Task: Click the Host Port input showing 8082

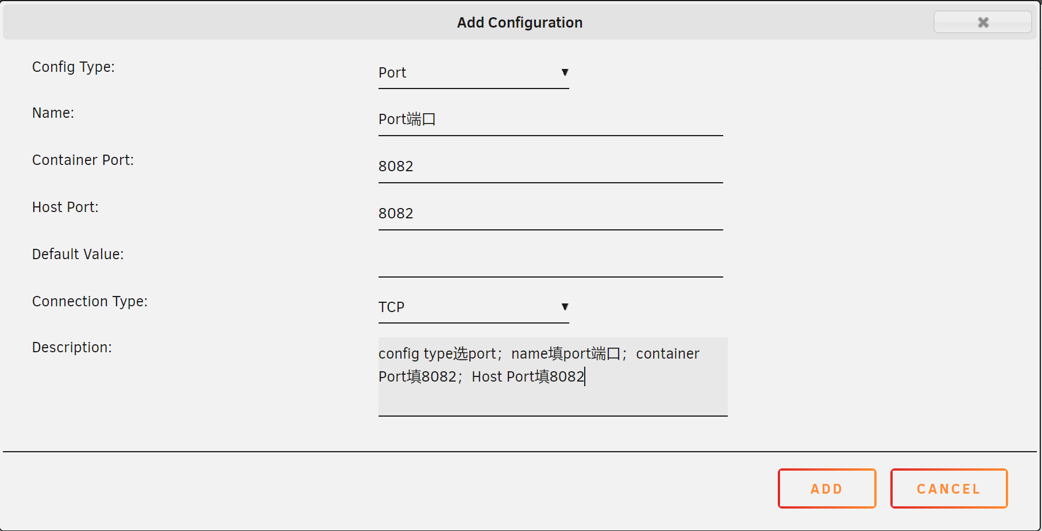Action: point(550,214)
